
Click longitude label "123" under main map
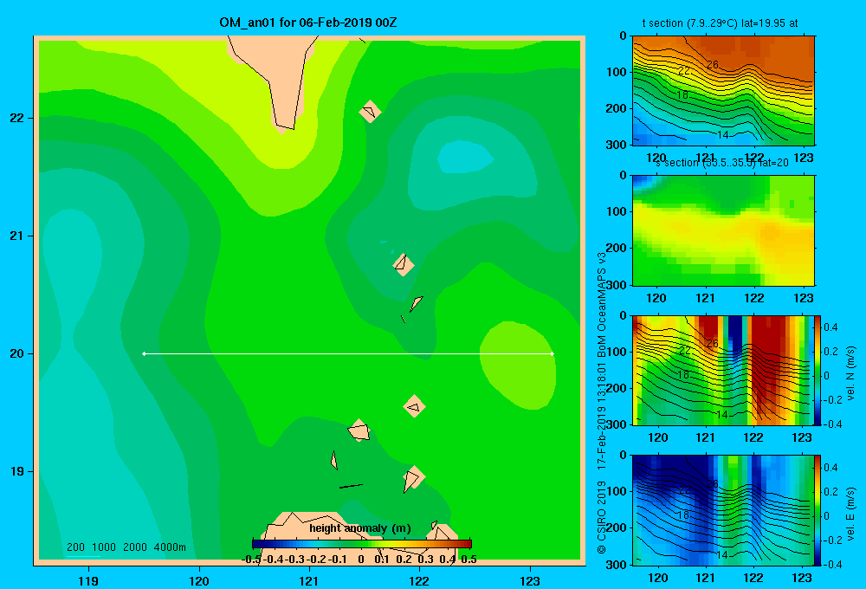coord(530,580)
